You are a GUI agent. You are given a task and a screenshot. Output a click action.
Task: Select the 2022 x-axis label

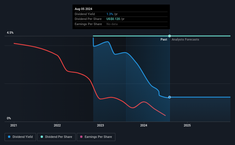coord(57,125)
